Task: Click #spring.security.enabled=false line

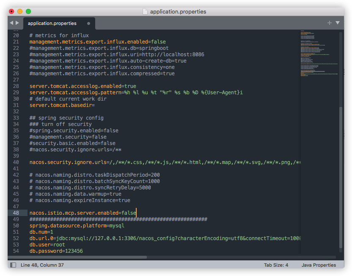Action: point(74,131)
